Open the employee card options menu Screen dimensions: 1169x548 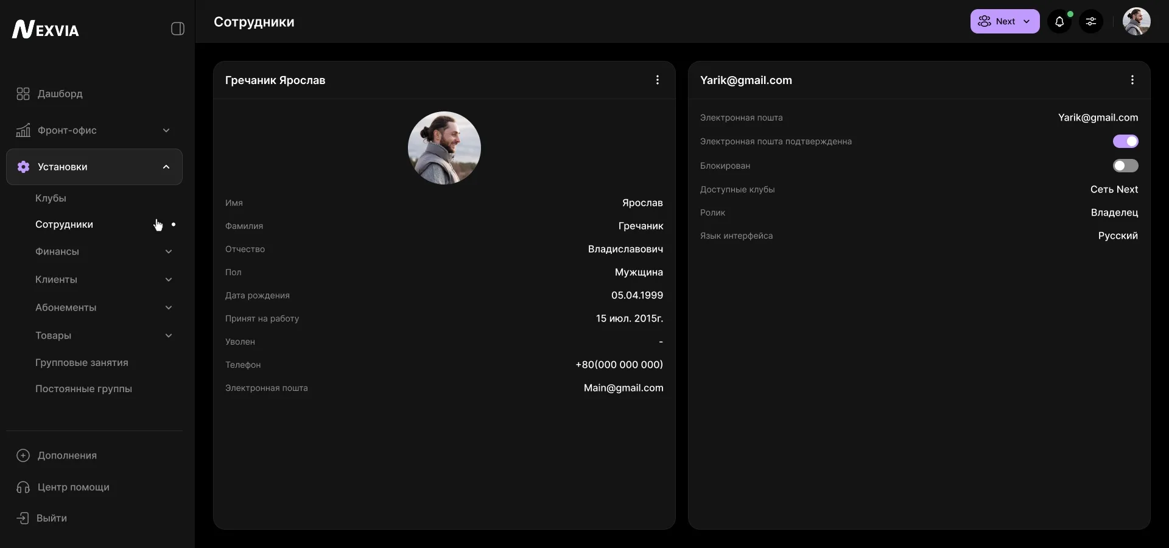[x=658, y=80]
